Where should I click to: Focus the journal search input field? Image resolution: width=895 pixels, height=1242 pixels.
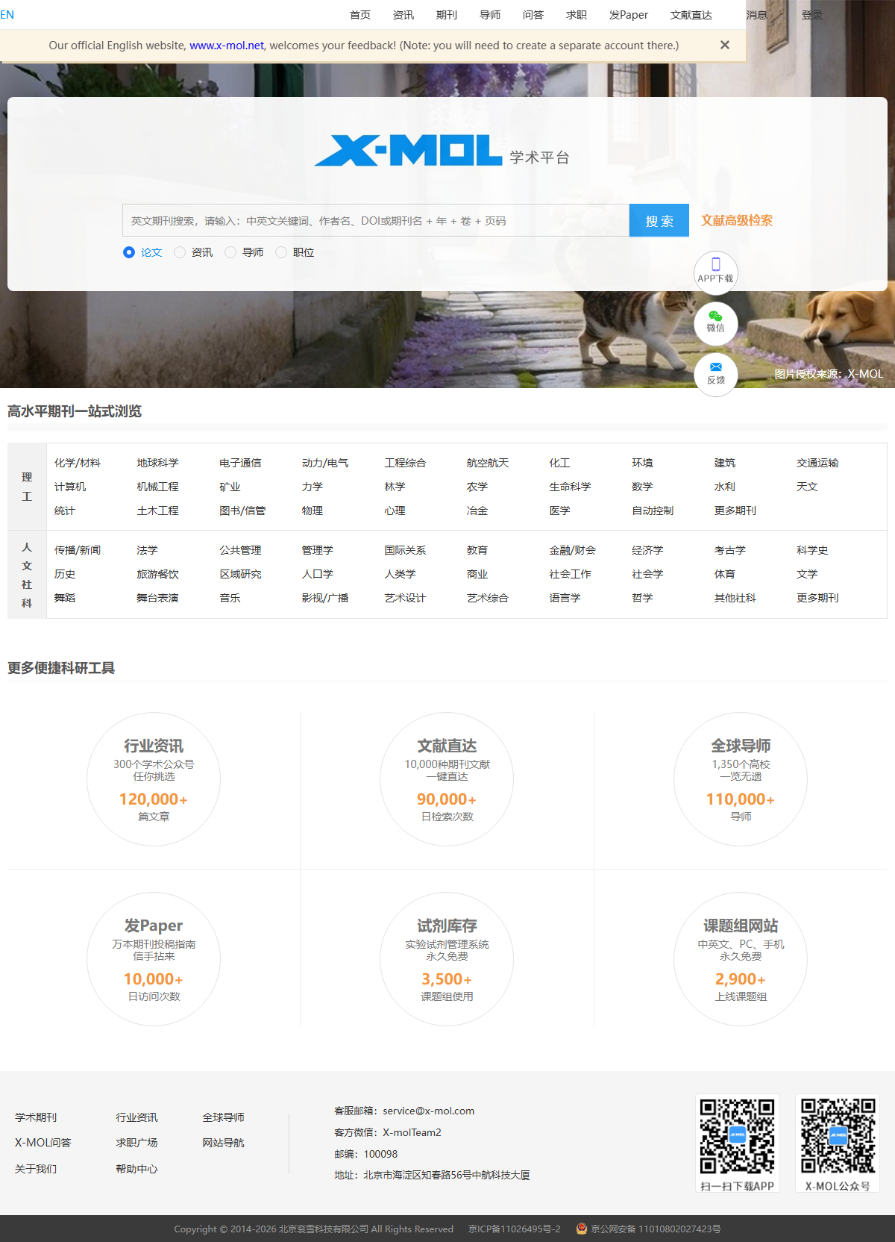[376, 220]
